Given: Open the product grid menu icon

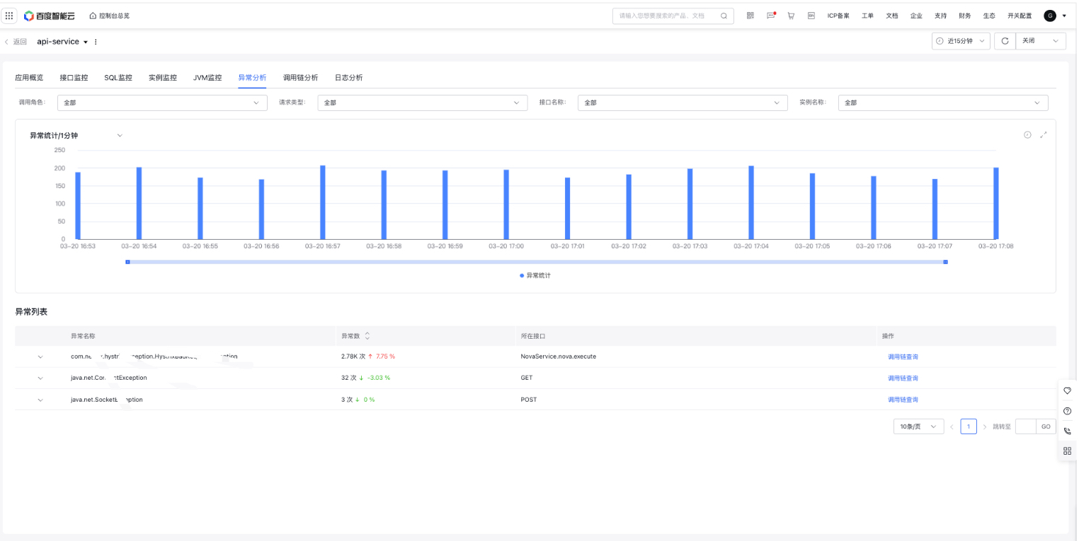Looking at the screenshot, I should 9,16.
